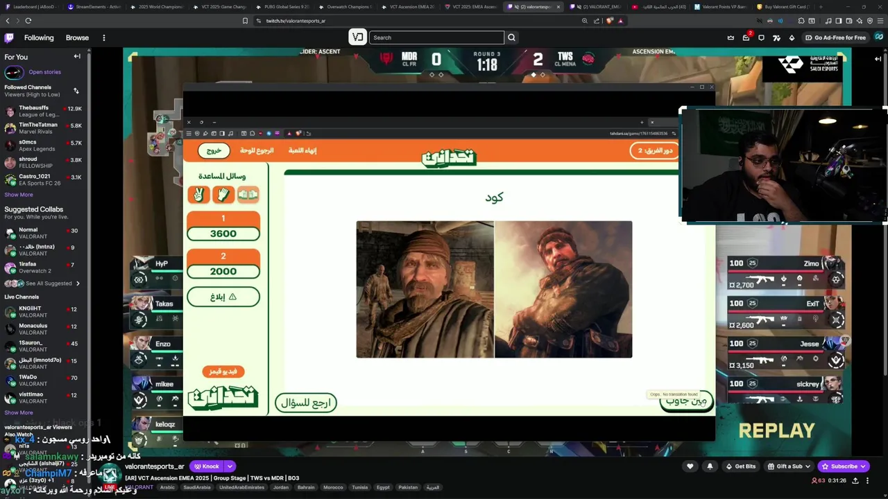
Task: Reload the browser page
Action: (x=28, y=21)
